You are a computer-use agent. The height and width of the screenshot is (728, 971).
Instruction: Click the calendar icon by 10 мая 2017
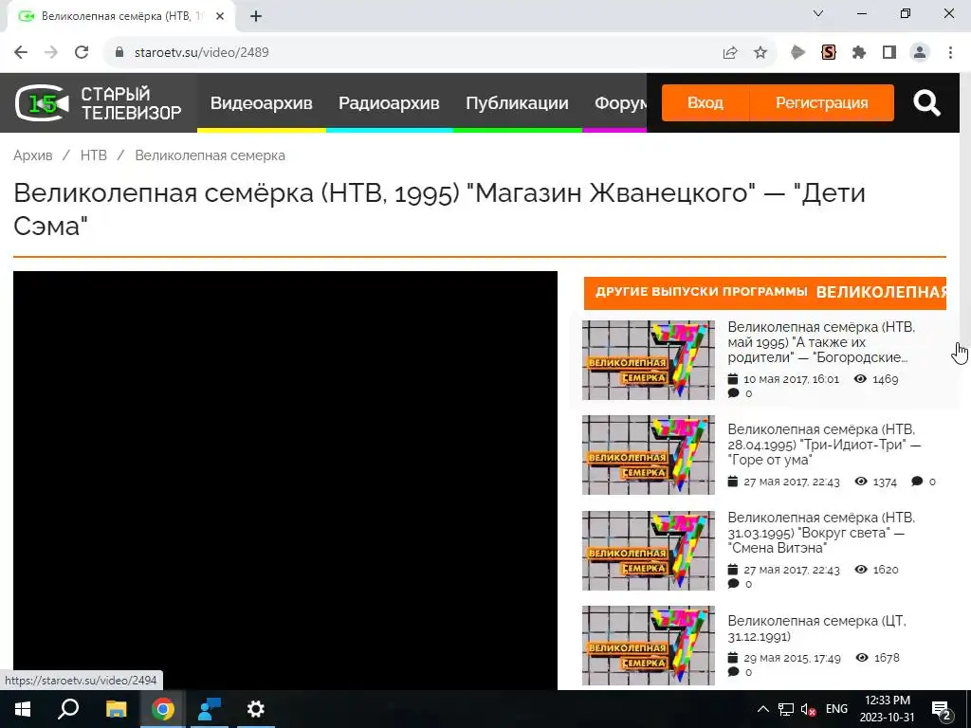click(x=733, y=379)
